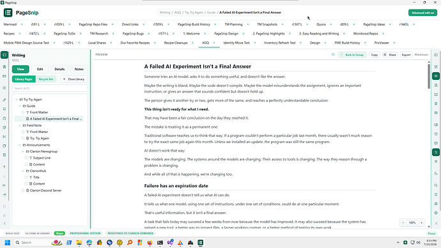441x248 pixels.
Task: Click the move up arrow in the left sidebar
Action: 4,167
